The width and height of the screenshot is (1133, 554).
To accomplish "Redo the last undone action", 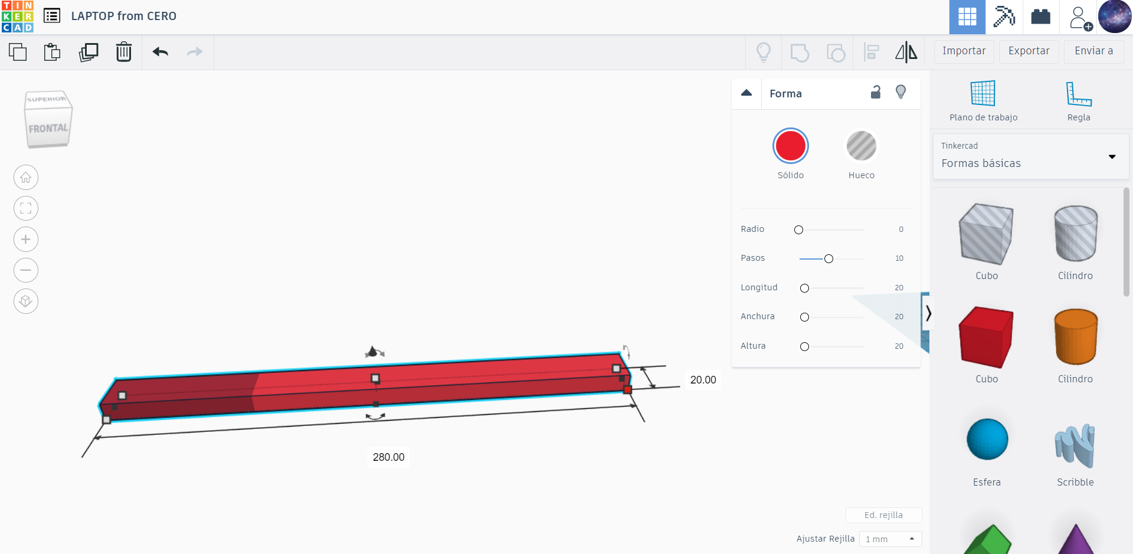I will click(x=195, y=52).
